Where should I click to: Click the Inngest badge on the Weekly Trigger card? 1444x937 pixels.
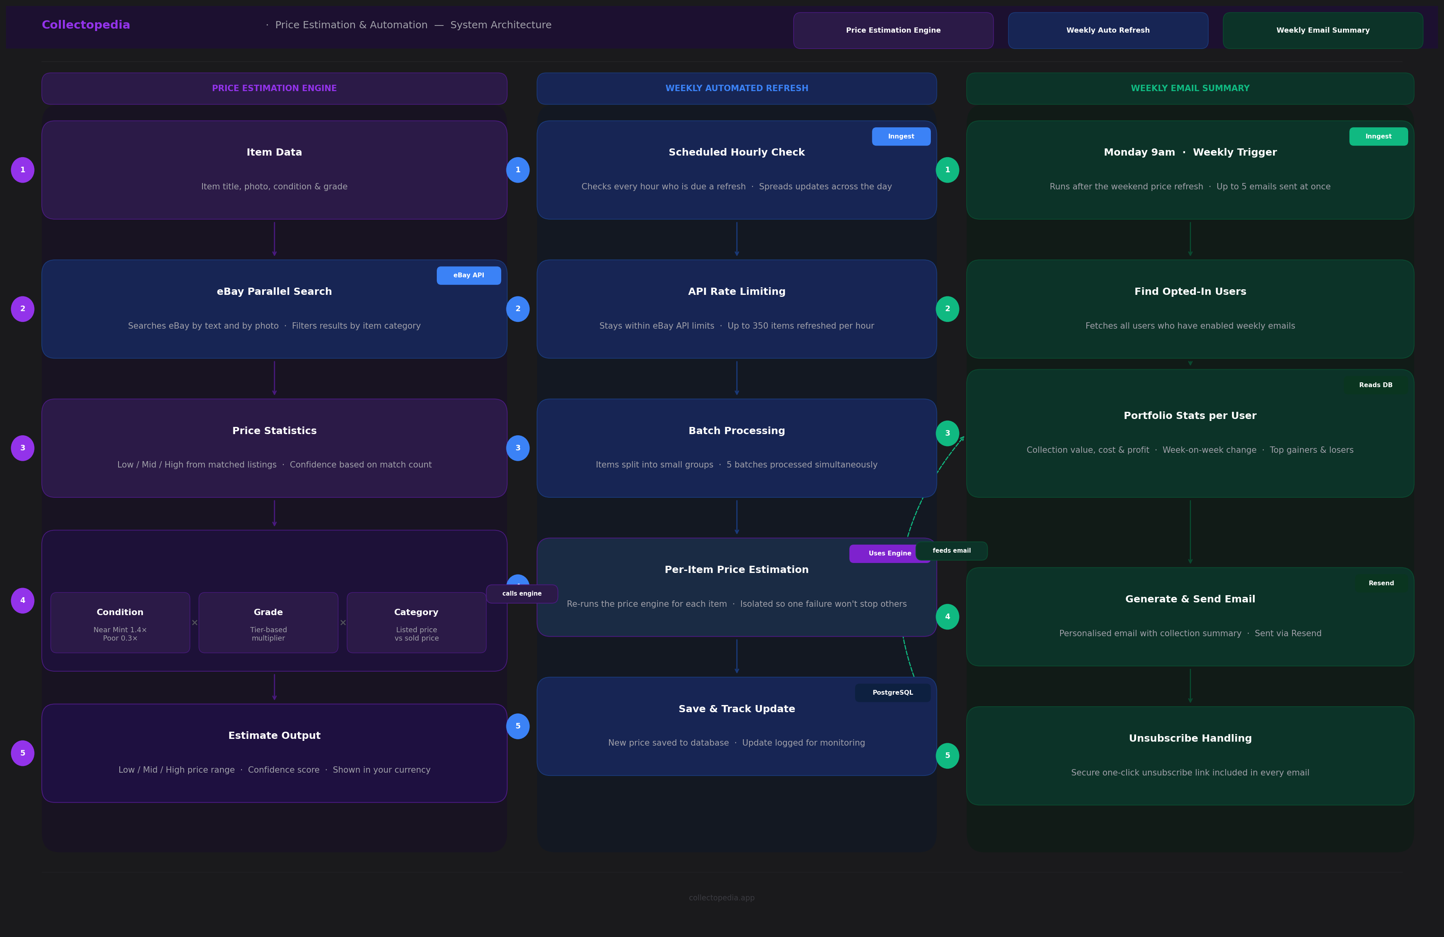pyautogui.click(x=1378, y=136)
